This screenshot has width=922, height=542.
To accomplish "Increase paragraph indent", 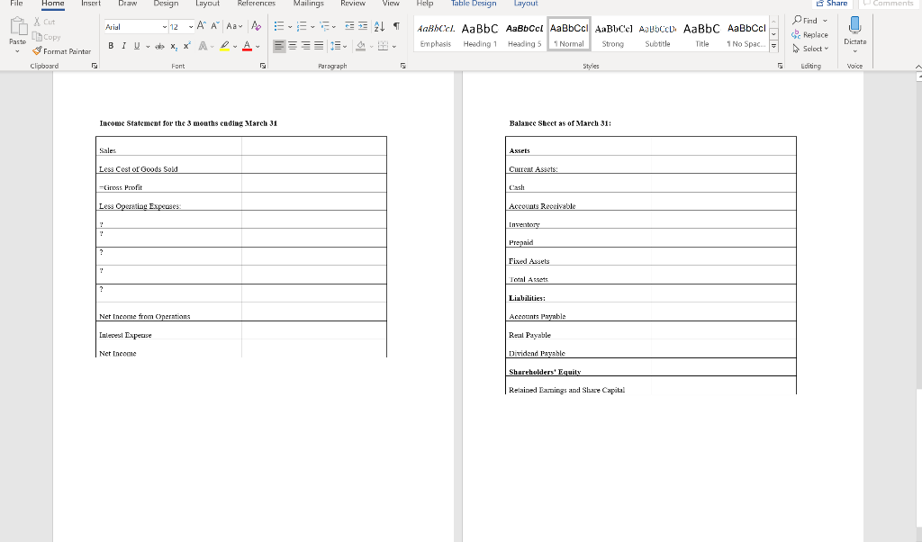I will pos(363,26).
